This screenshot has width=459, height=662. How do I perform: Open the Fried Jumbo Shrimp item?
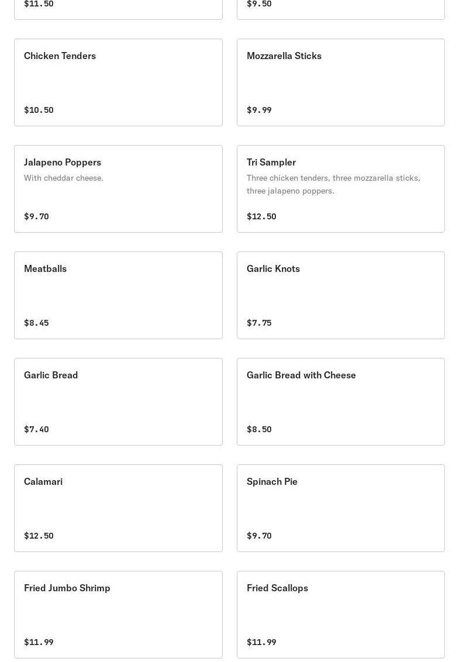click(x=118, y=615)
